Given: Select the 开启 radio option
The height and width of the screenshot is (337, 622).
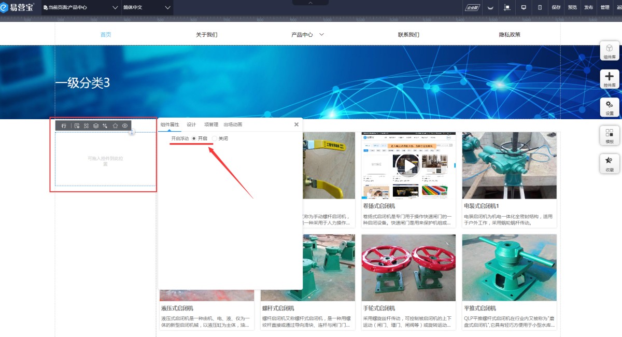Looking at the screenshot, I should 194,138.
